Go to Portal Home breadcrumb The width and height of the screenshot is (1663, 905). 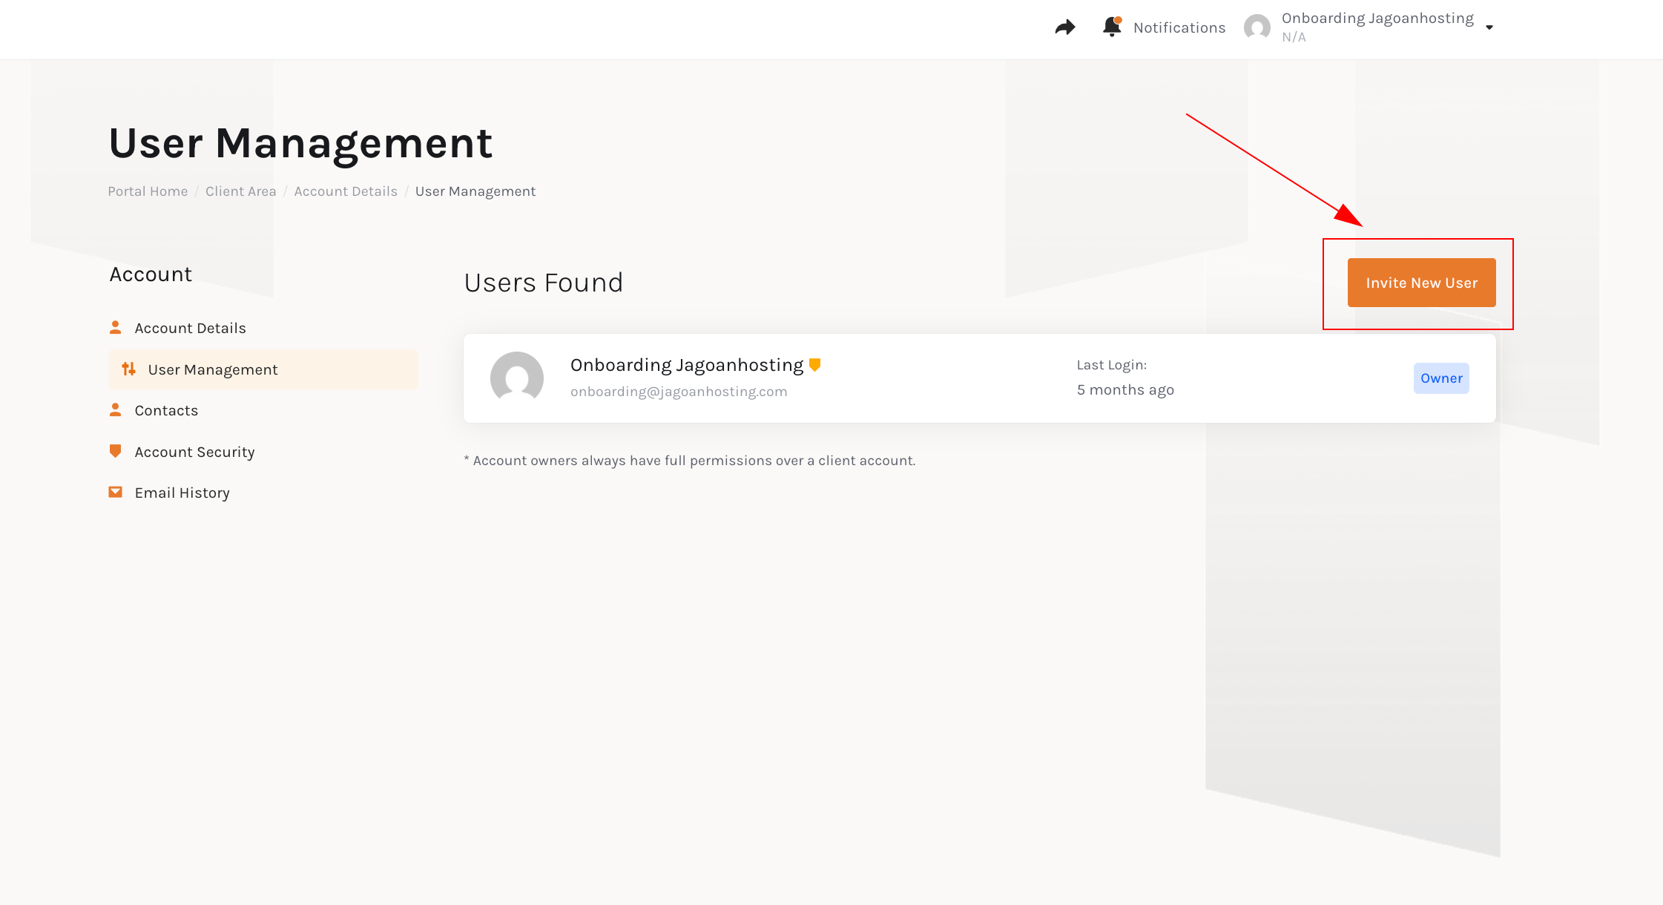(x=148, y=191)
